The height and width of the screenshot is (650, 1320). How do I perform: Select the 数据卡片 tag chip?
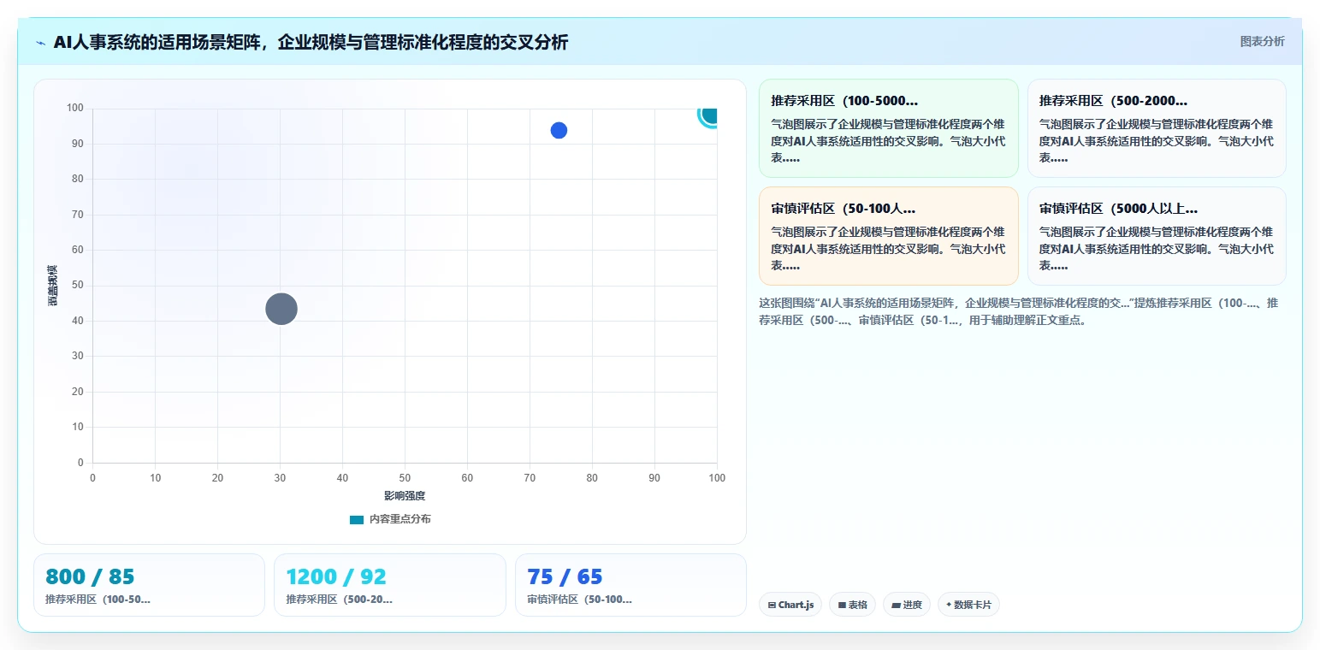(x=968, y=605)
